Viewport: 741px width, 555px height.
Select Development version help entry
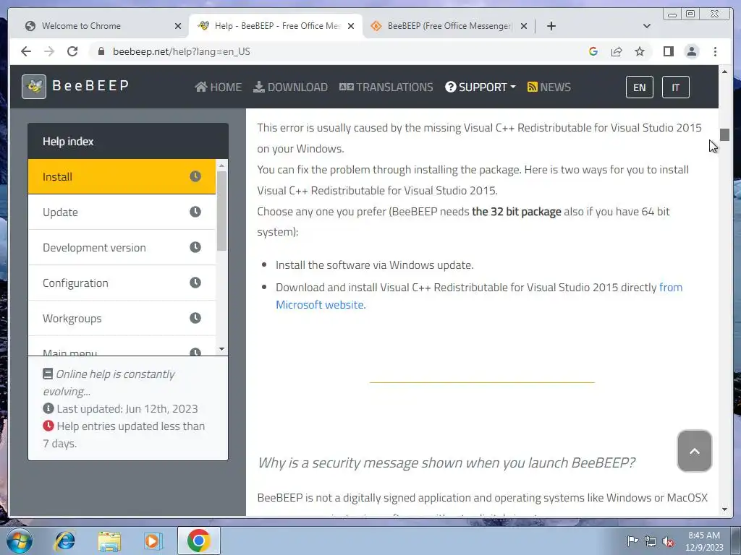pos(122,247)
